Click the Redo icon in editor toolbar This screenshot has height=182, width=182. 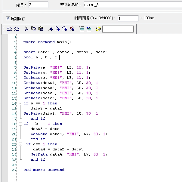17,29
